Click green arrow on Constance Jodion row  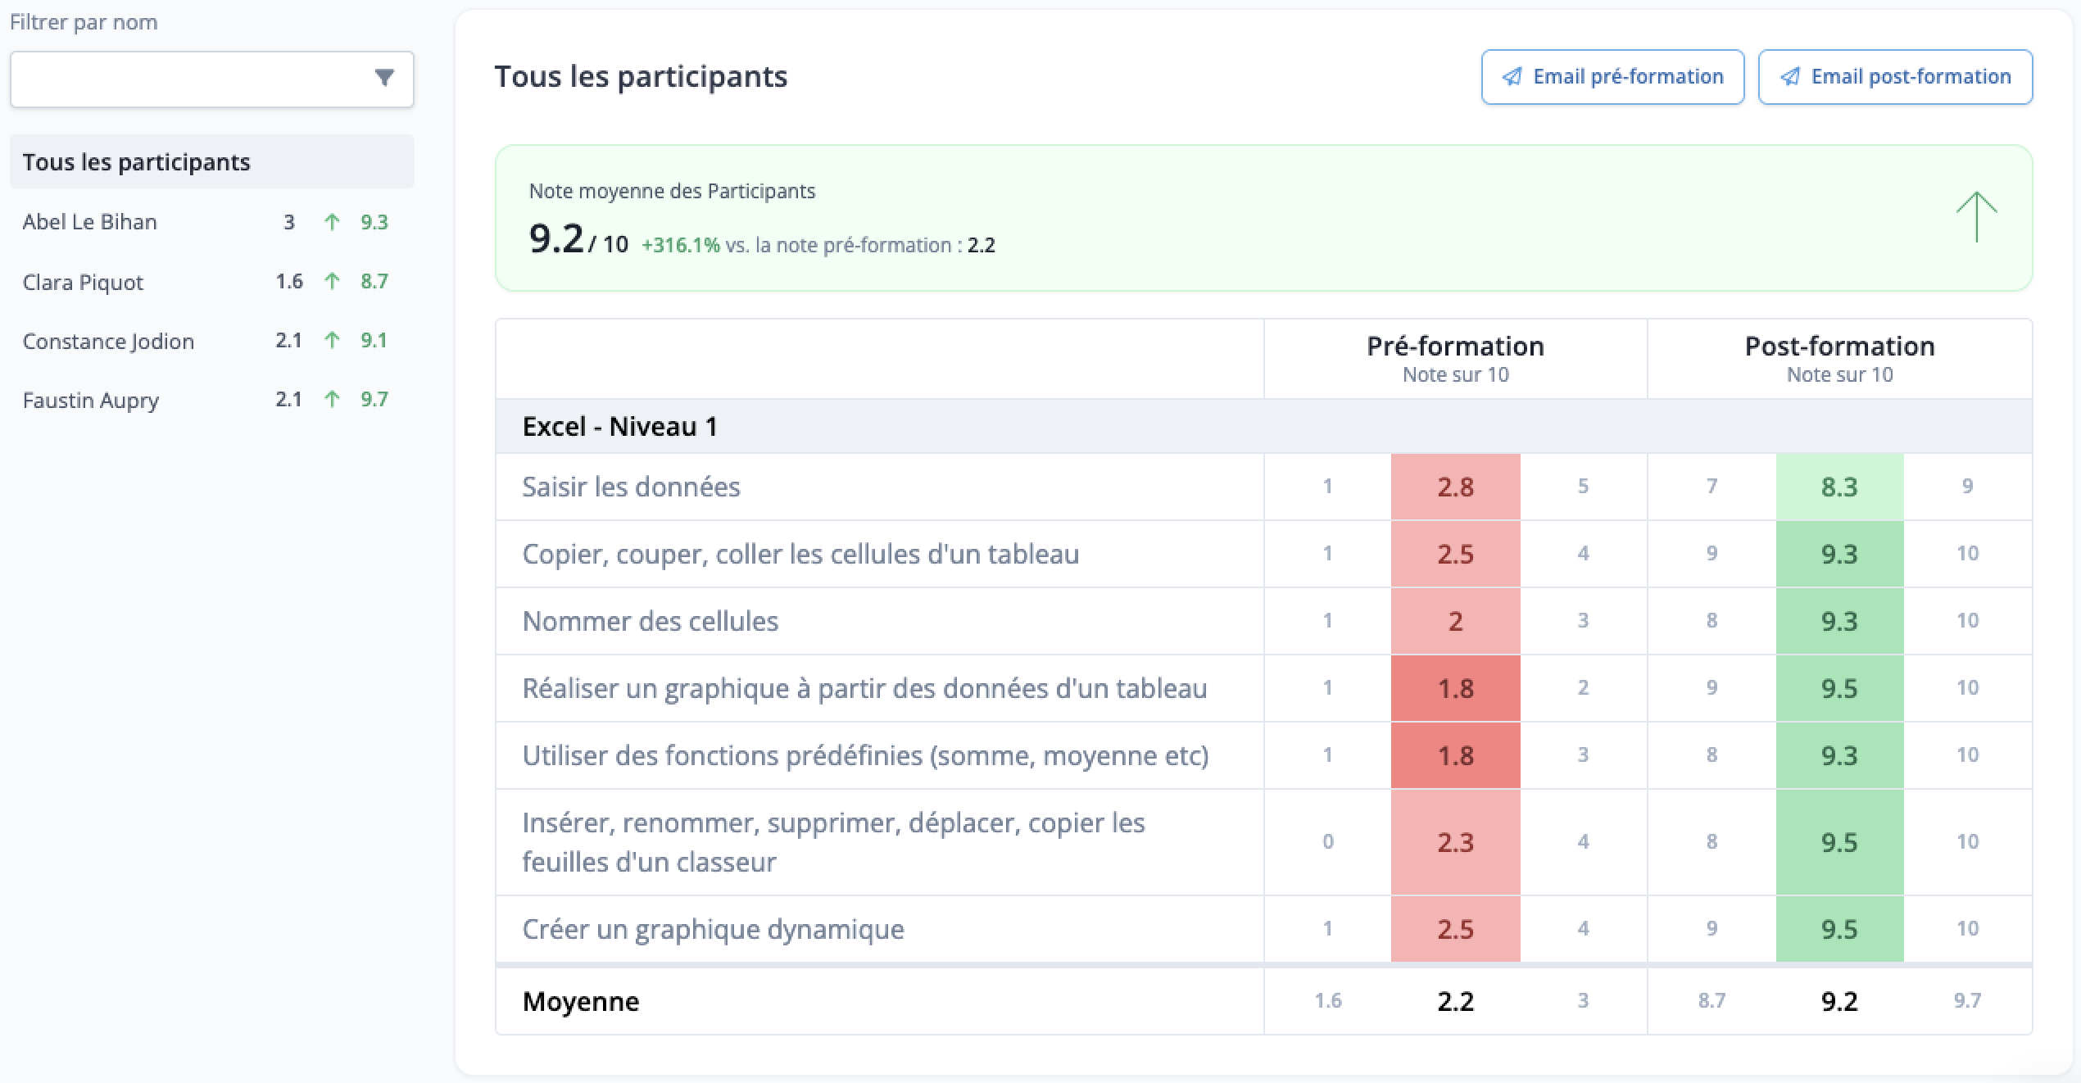pos(332,340)
